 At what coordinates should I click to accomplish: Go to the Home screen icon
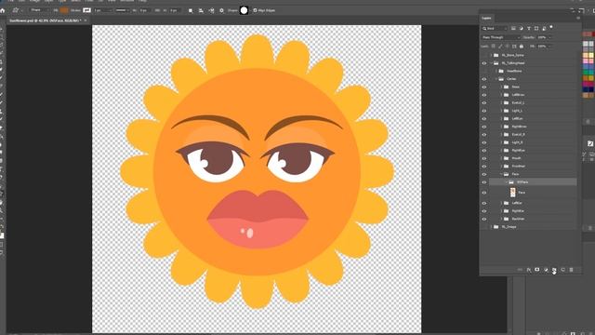click(3, 10)
